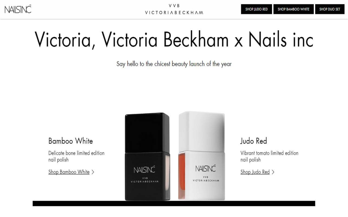Click the Nails Inc label on white bottle
The image size is (348, 217).
tap(206, 169)
